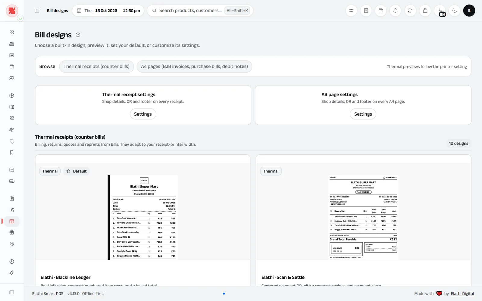Open the pie chart reports icon in sidebar
The width and height of the screenshot is (482, 301).
pos(12,262)
